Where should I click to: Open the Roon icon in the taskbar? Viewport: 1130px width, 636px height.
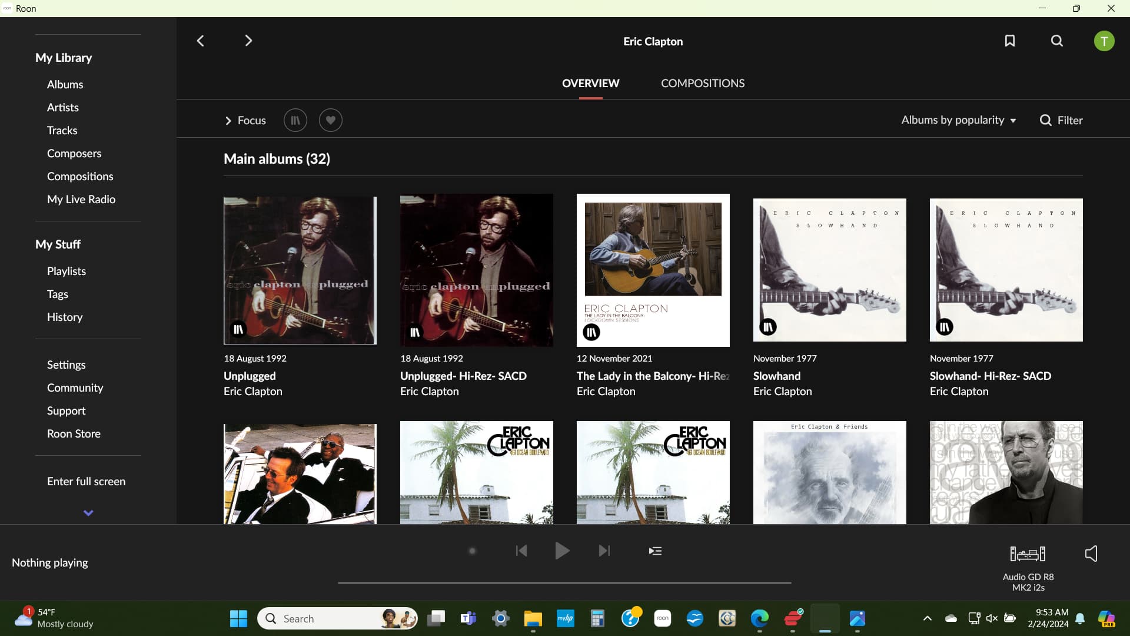click(663, 618)
